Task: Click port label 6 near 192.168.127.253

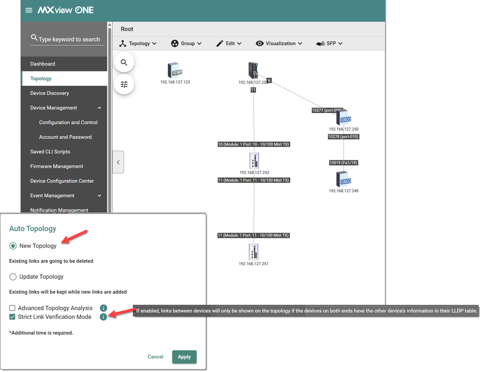Action: [269, 81]
